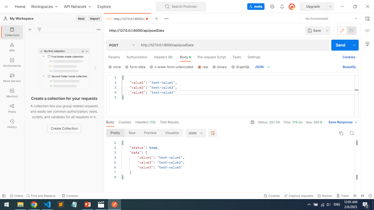The height and width of the screenshot is (210, 374).
Task: Switch to edit mode pencil icon
Action: pyautogui.click(x=342, y=31)
